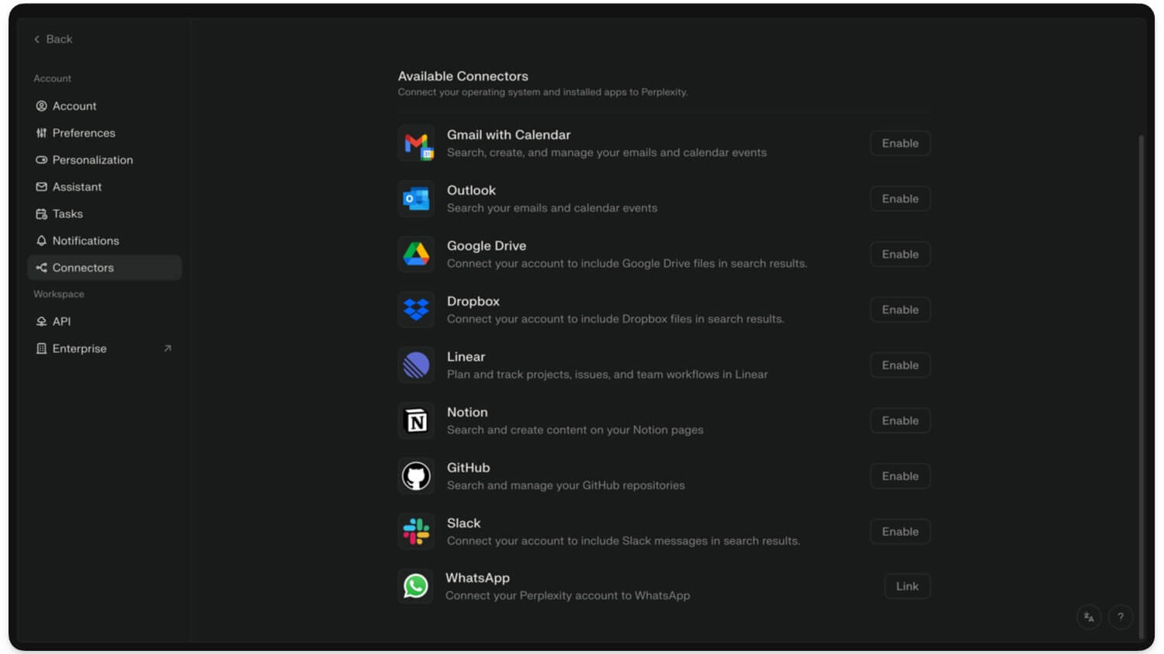Screen dimensions: 1164x654
Task: Click the Outlook connector icon
Action: [417, 199]
